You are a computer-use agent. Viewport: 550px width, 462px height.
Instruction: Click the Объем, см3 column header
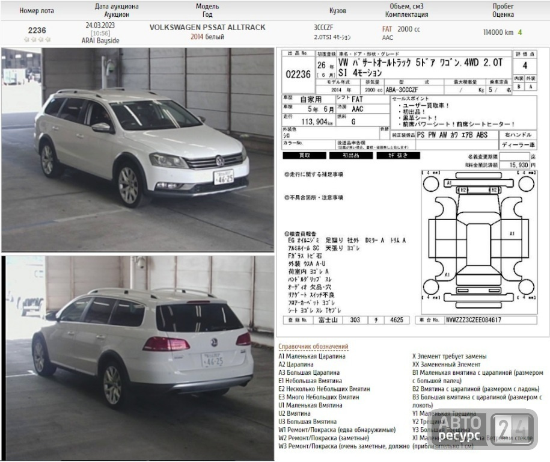[x=406, y=7]
